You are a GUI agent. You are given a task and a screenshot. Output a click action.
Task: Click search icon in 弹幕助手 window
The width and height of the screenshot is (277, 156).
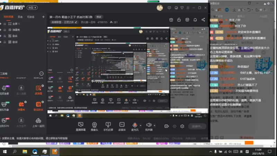click(x=213, y=10)
